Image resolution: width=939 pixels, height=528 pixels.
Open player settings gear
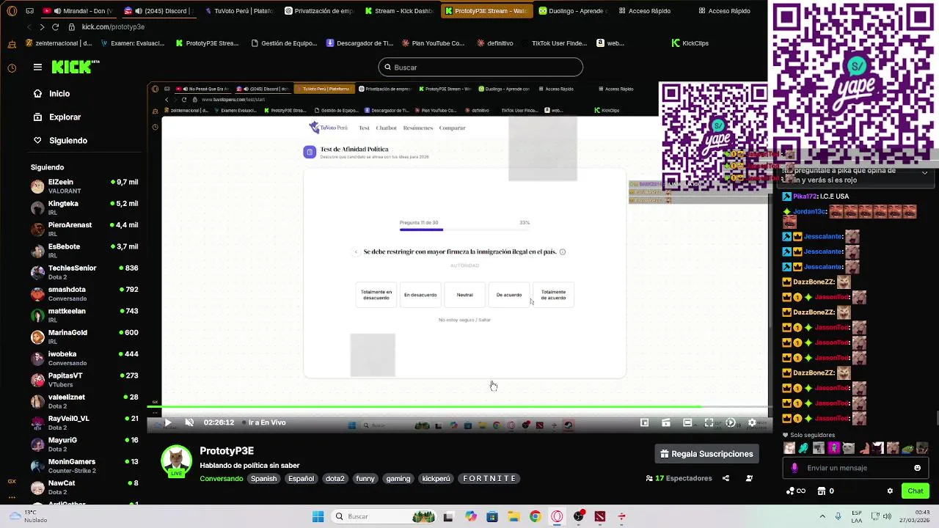point(752,422)
